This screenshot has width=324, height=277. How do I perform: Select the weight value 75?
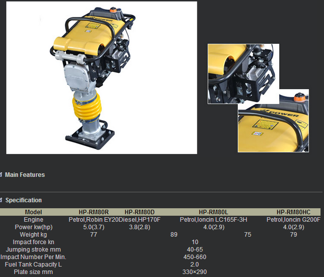[x=248, y=235]
